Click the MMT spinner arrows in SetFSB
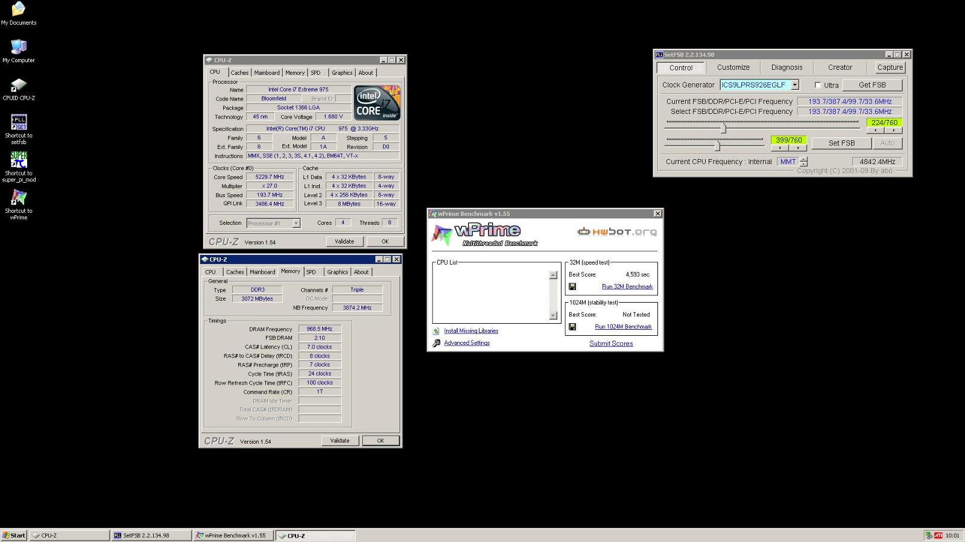965x542 pixels. (803, 162)
